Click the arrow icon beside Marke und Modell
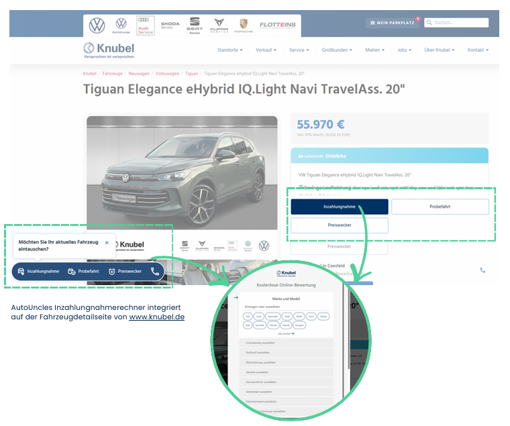The width and height of the screenshot is (510, 426). click(x=236, y=297)
